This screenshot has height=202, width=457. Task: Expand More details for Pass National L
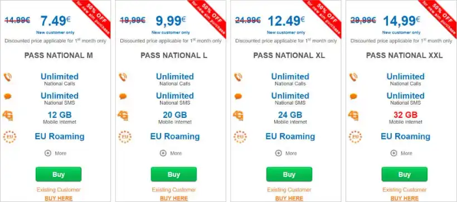tap(171, 153)
